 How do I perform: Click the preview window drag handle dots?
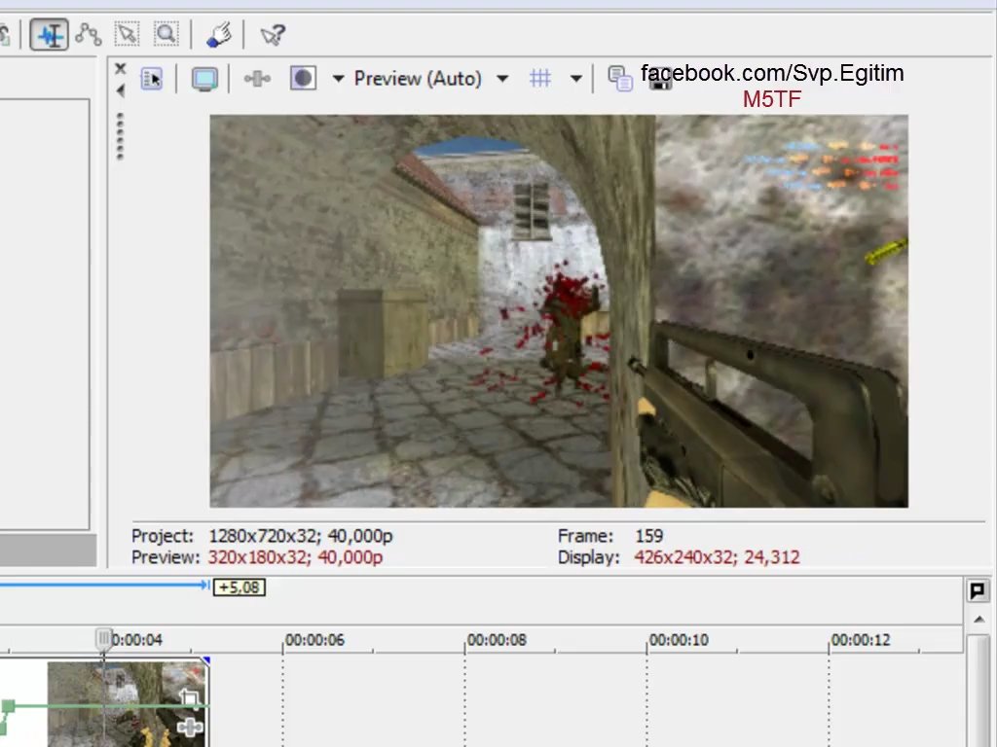[120, 136]
